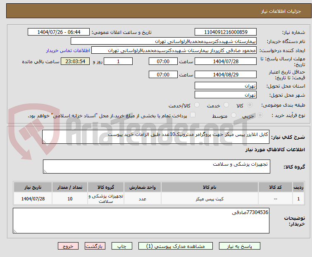
Task: Click the استان محل تحویل field تهران
Action: (x=226, y=86)
